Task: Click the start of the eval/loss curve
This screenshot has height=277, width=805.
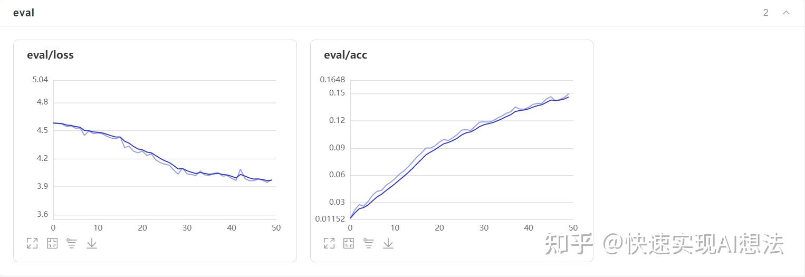Action: (x=54, y=123)
